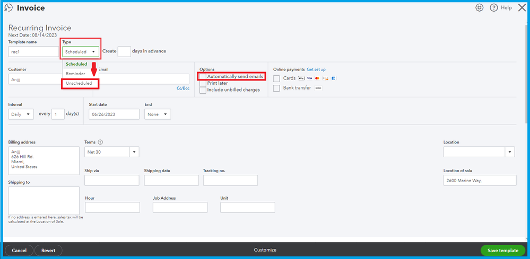Close the Invoice window with X

point(522,8)
